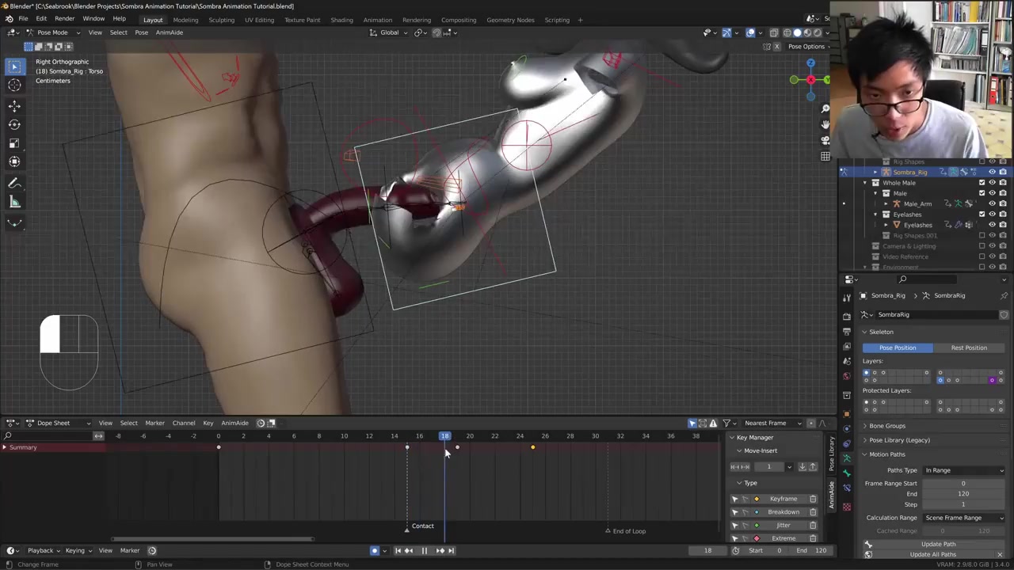Expand the Bone Groups panel
Image resolution: width=1014 pixels, height=570 pixels.
887,426
